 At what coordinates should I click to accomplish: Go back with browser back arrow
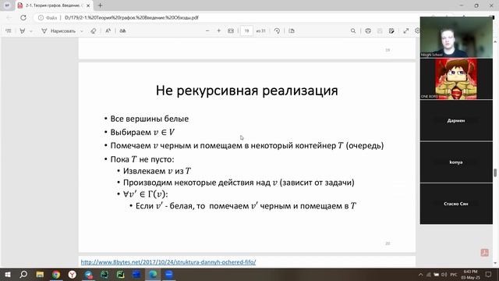tap(9, 17)
